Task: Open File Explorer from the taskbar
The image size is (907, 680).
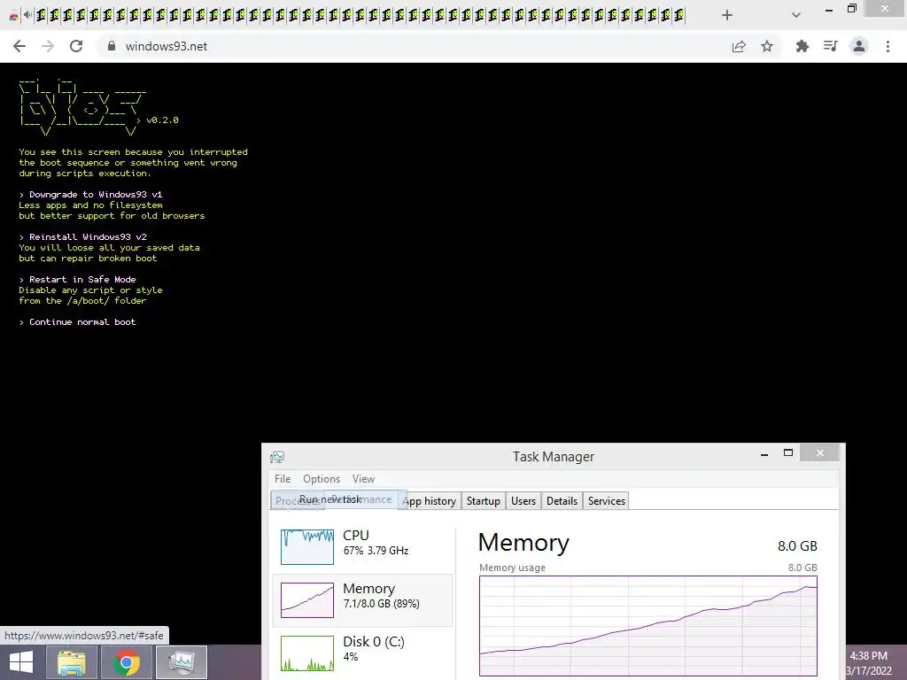Action: coord(71,662)
